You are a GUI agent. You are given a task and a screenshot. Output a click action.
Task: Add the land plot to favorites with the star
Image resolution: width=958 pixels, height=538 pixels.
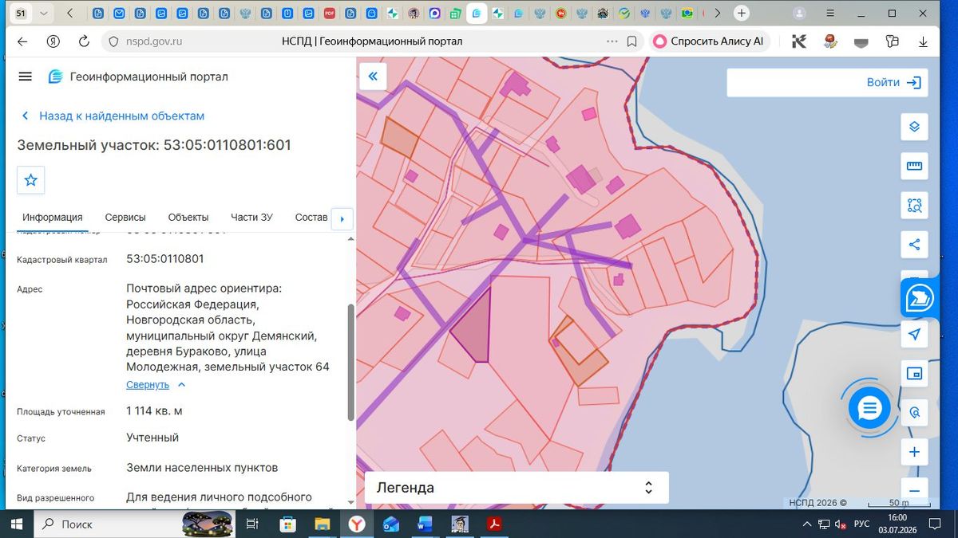[31, 180]
